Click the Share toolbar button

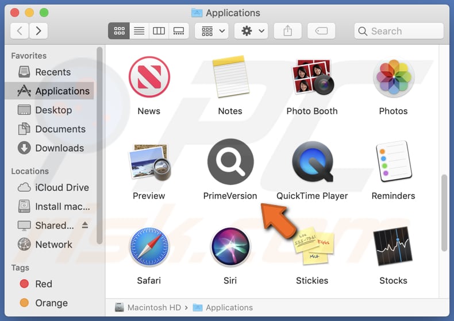tap(287, 30)
